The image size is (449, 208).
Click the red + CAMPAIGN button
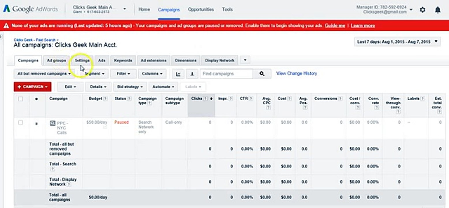pyautogui.click(x=32, y=87)
